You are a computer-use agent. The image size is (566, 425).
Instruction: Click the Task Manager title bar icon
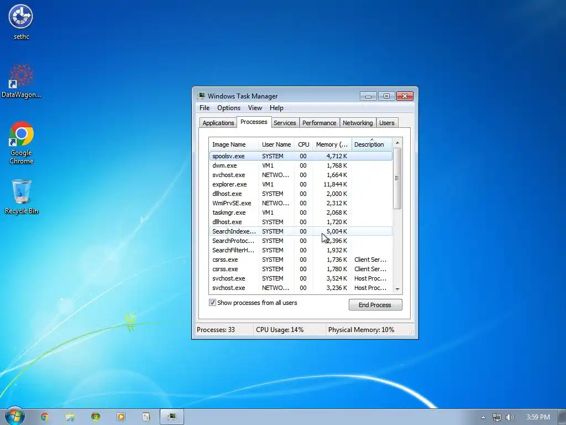tap(201, 96)
